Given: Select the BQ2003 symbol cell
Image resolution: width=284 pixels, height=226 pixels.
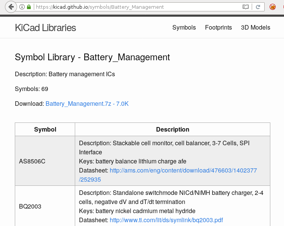Looking at the screenshot, I should point(45,206).
